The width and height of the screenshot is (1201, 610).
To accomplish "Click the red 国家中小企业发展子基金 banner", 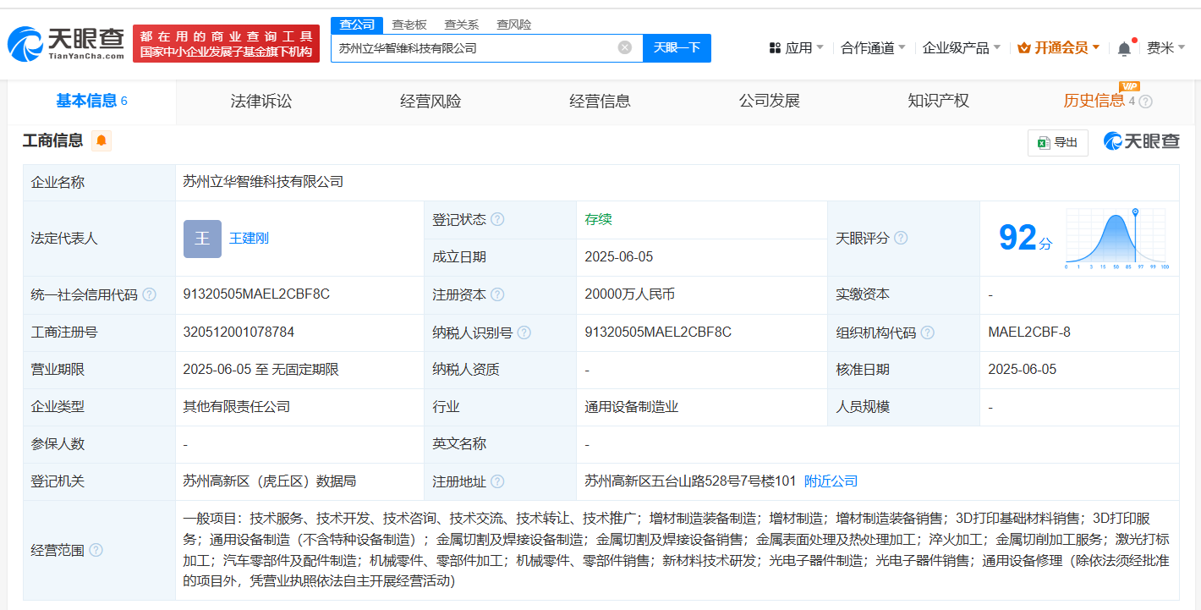I will [226, 44].
